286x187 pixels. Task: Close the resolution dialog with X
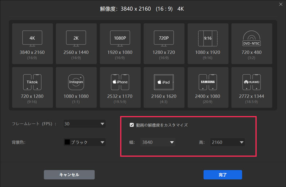click(x=280, y=5)
